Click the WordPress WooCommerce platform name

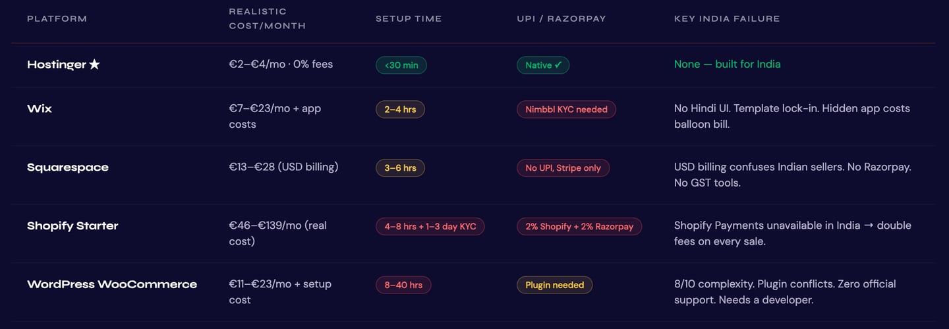(112, 284)
